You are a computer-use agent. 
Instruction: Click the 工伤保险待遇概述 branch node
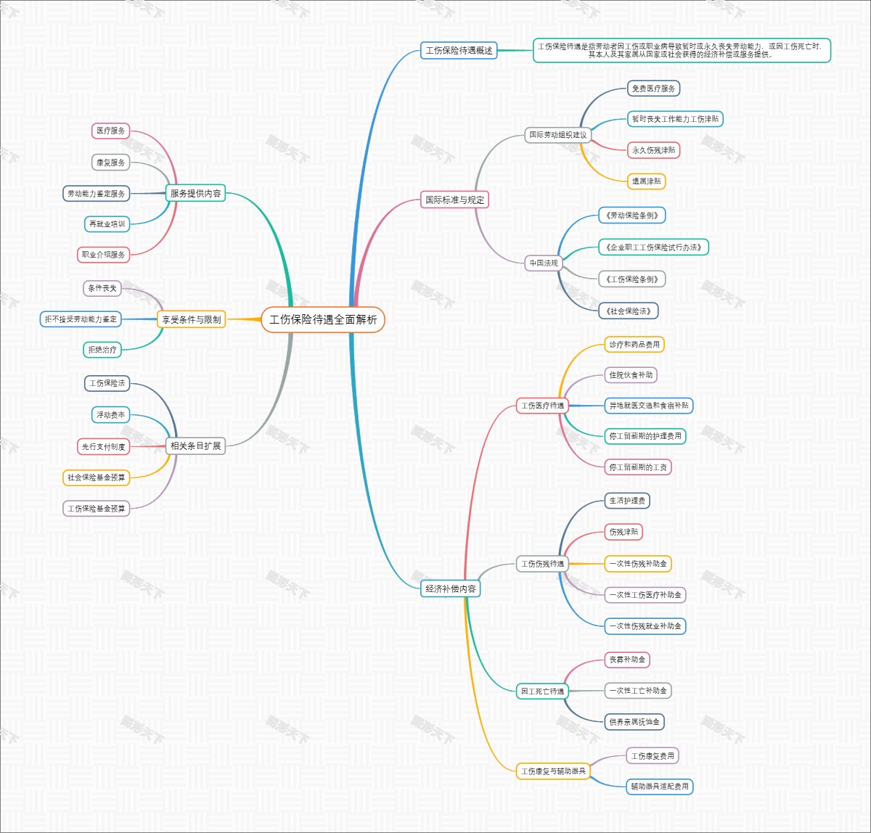(459, 51)
